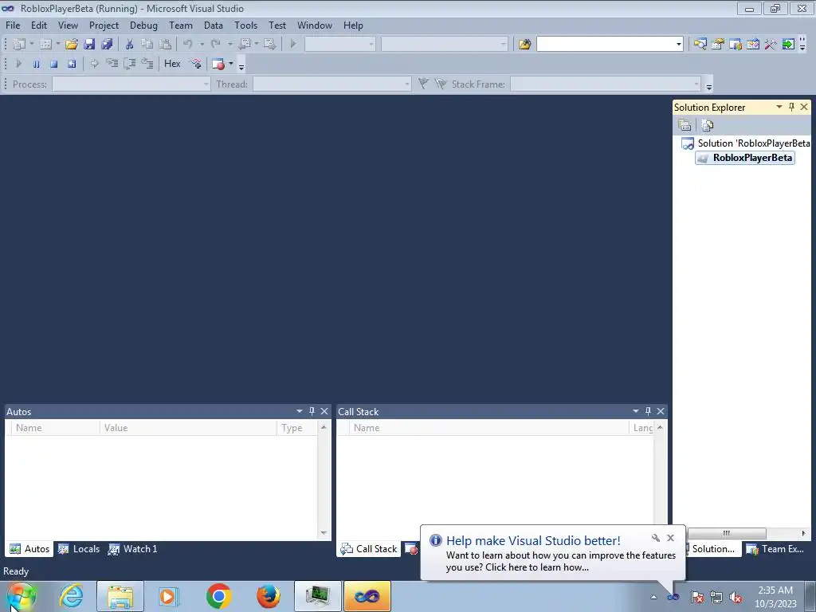
Task: Open the Project menu
Action: tap(104, 25)
